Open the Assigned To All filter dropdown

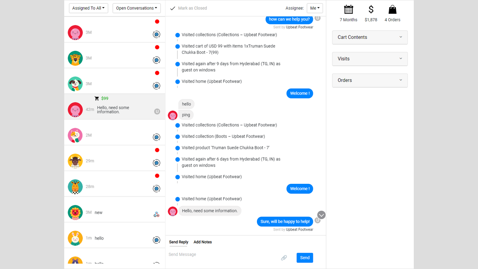[x=88, y=8]
